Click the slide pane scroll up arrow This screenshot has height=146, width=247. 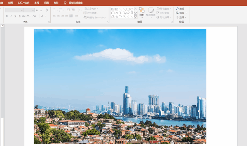tap(2, 26)
